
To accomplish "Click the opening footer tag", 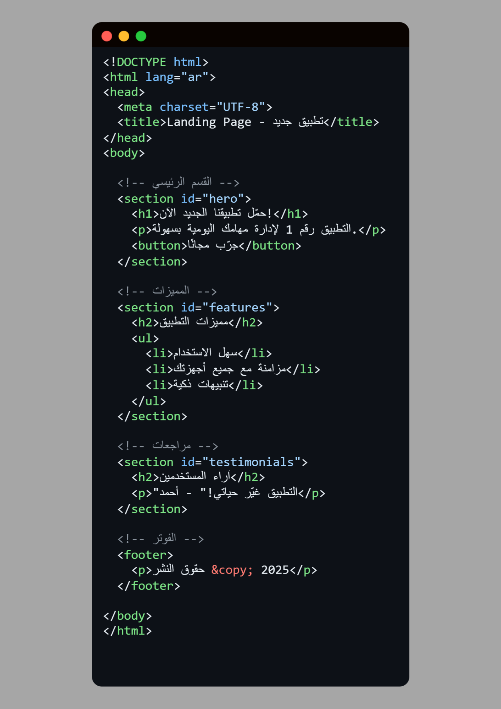I will click(145, 555).
